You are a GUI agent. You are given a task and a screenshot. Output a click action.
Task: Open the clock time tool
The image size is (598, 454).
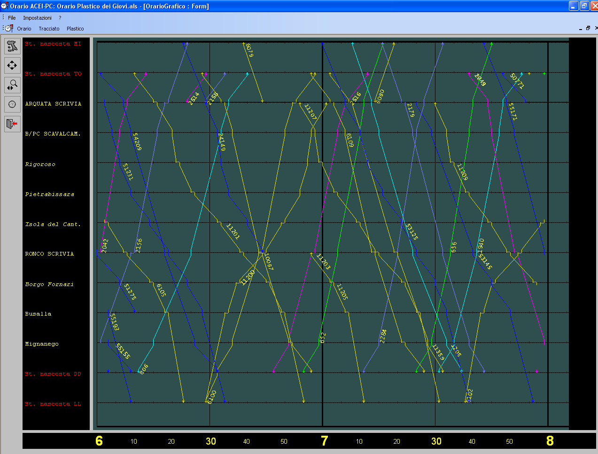click(x=12, y=104)
